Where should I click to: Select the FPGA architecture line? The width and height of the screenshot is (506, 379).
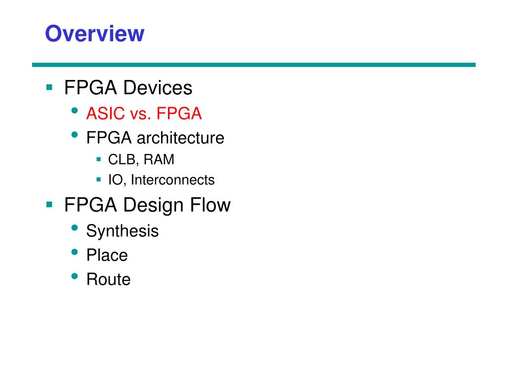tap(155, 138)
